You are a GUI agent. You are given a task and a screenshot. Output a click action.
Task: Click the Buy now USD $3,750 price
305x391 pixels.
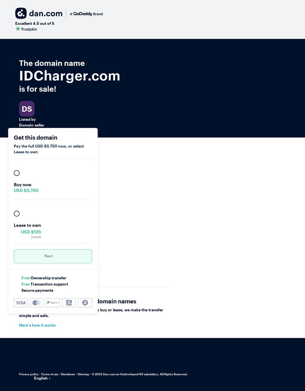click(x=26, y=191)
